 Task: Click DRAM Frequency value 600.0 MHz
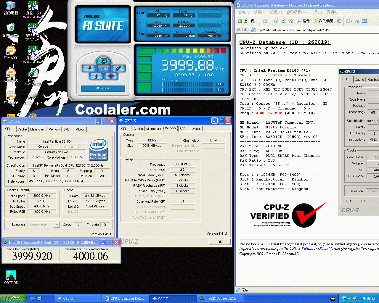[182, 164]
